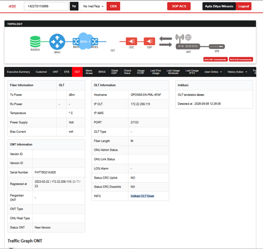This screenshot has width=263, height=249.
Task: Click the IP OLT value 172.22.209.115
Action: click(140, 104)
